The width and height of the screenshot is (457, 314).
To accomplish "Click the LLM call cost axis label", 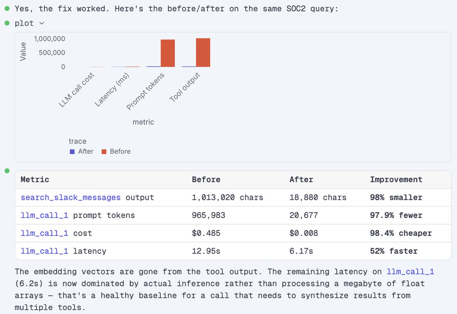I will coord(77,90).
